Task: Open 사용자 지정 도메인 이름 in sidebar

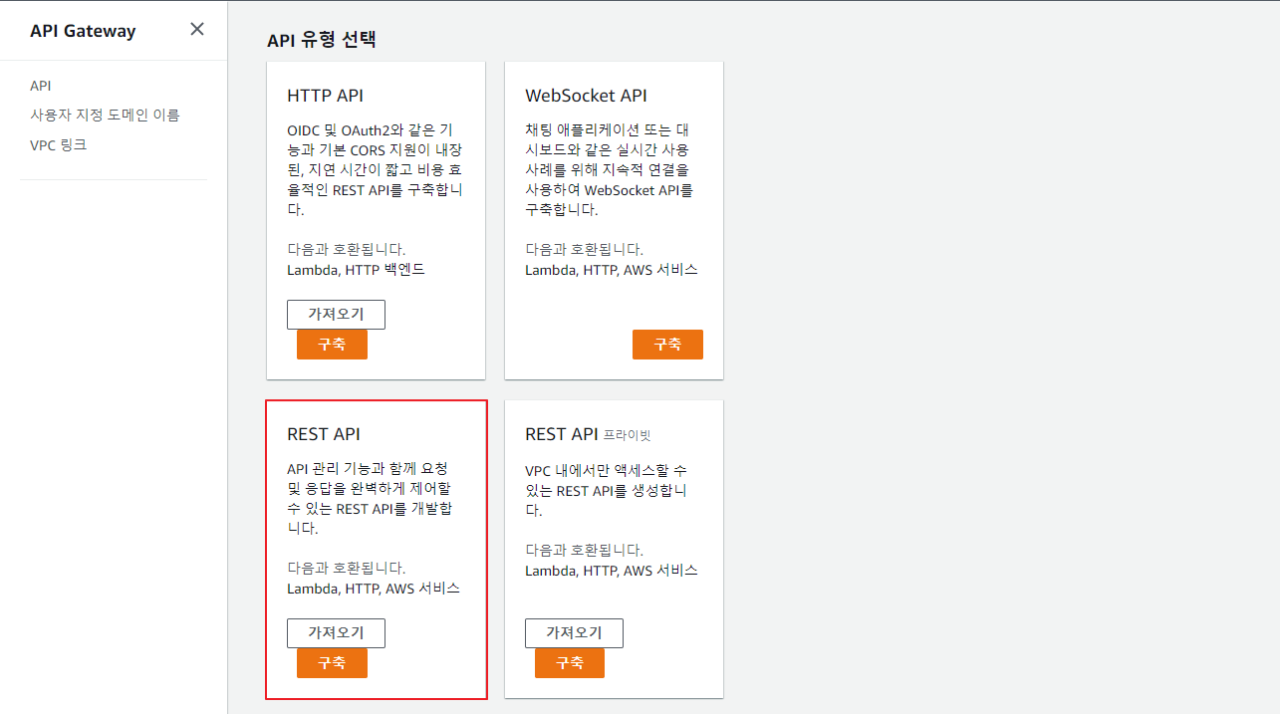Action: pyautogui.click(x=105, y=115)
